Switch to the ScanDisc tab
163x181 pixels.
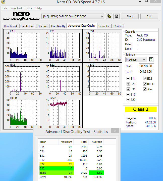tap(104, 26)
